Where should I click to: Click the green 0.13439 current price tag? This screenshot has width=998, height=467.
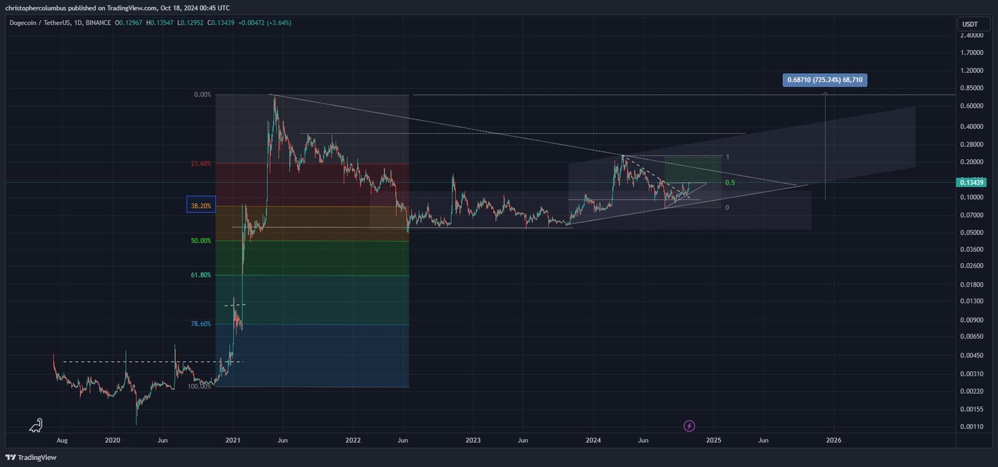[972, 183]
